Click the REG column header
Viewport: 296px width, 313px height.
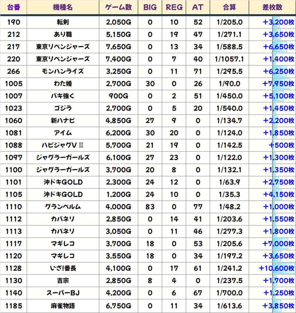coord(174,8)
